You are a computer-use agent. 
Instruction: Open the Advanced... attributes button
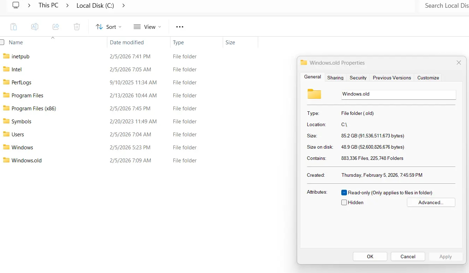point(431,202)
